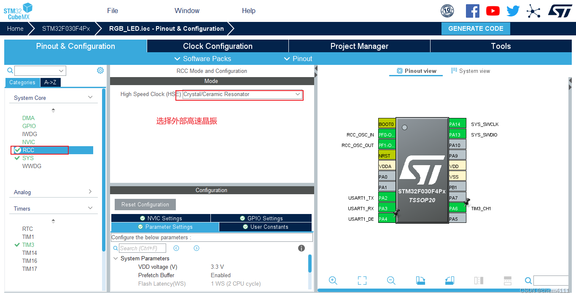This screenshot has width=576, height=297.
Task: Toggle the TIM3 checkmark under Timers
Action: (16, 245)
